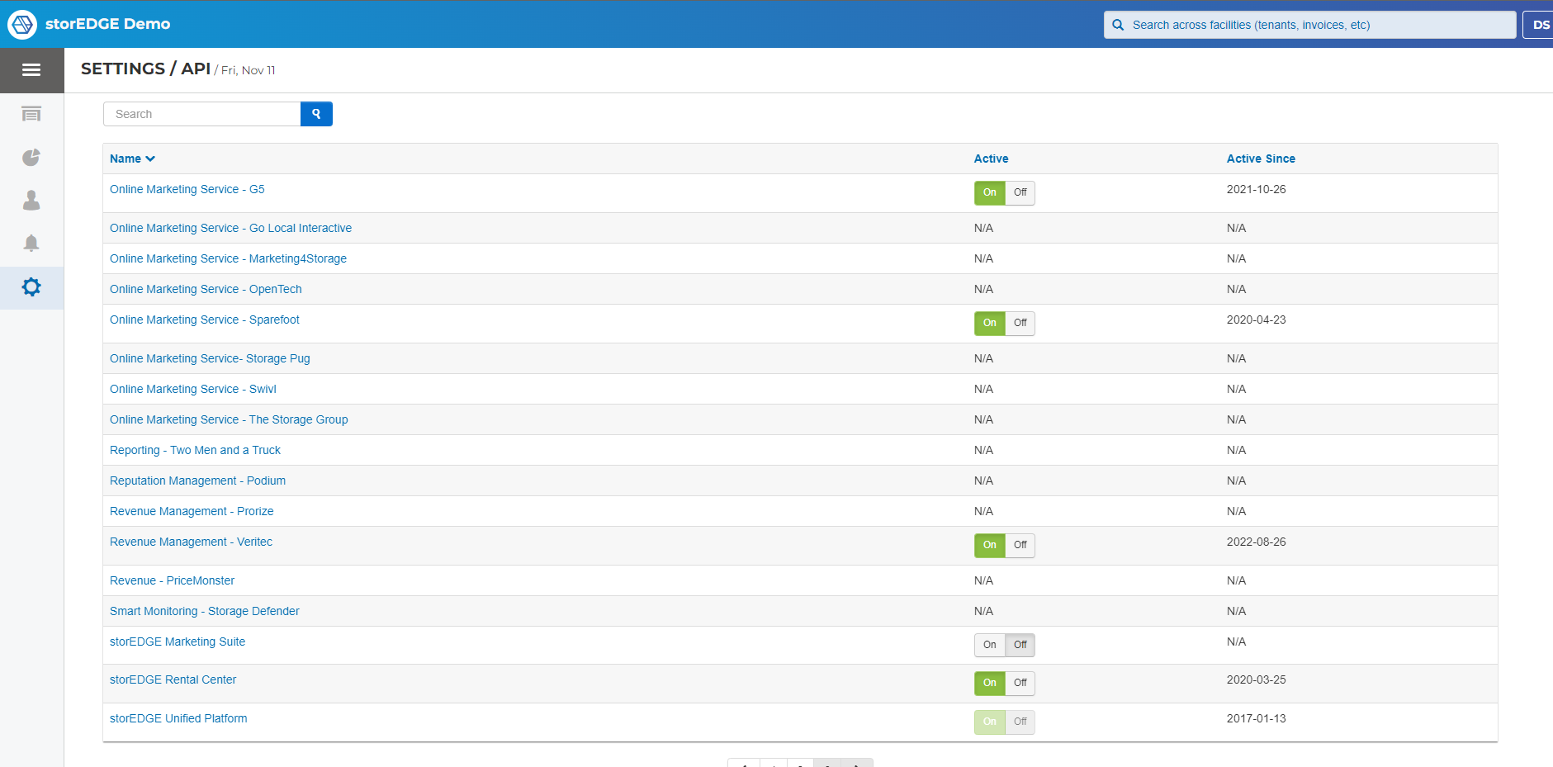Open the tenant person sidebar icon
Screen dimensions: 1553x767
click(31, 201)
